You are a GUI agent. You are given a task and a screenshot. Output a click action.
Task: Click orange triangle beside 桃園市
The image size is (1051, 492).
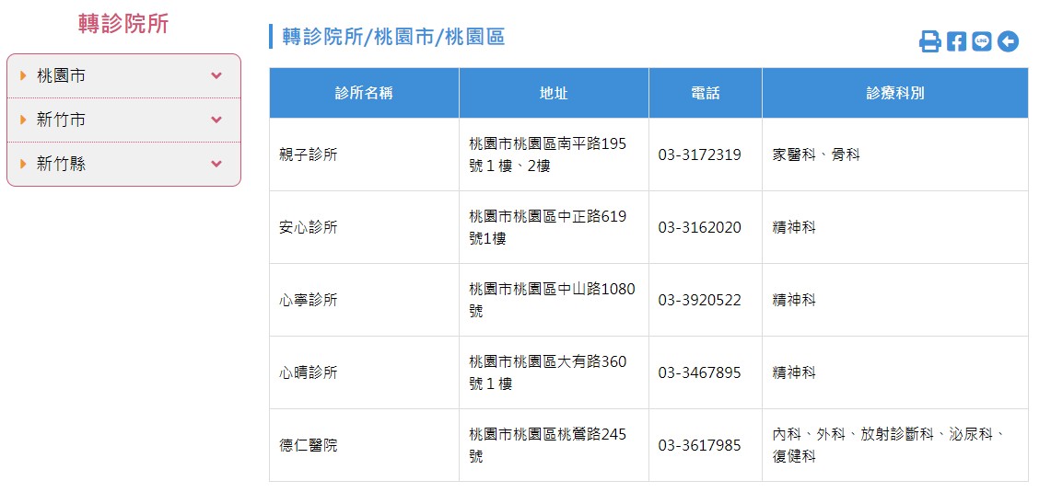click(x=24, y=76)
